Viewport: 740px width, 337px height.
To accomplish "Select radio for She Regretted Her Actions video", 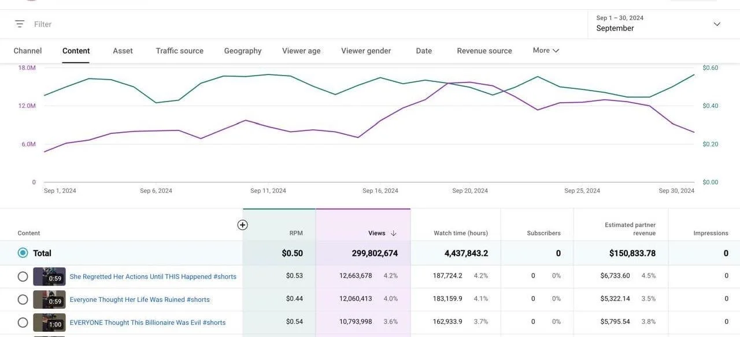I will point(23,276).
